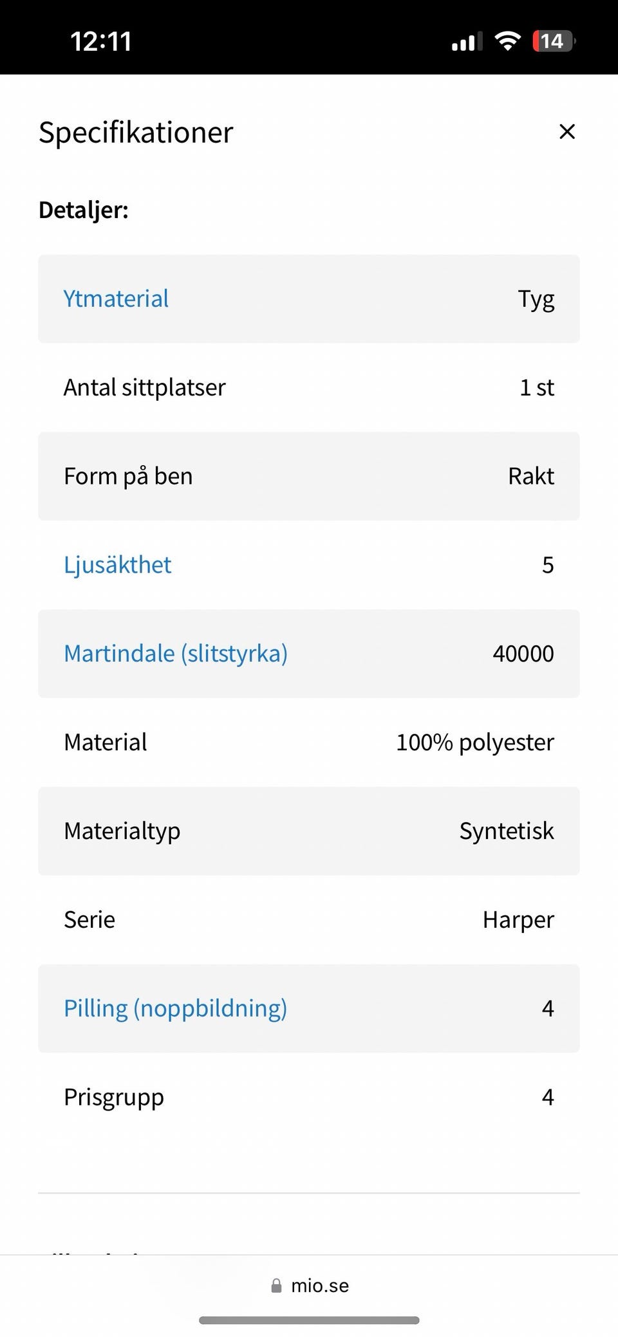Image resolution: width=618 pixels, height=1337 pixels.
Task: Tap the Wi-Fi status icon
Action: point(507,41)
